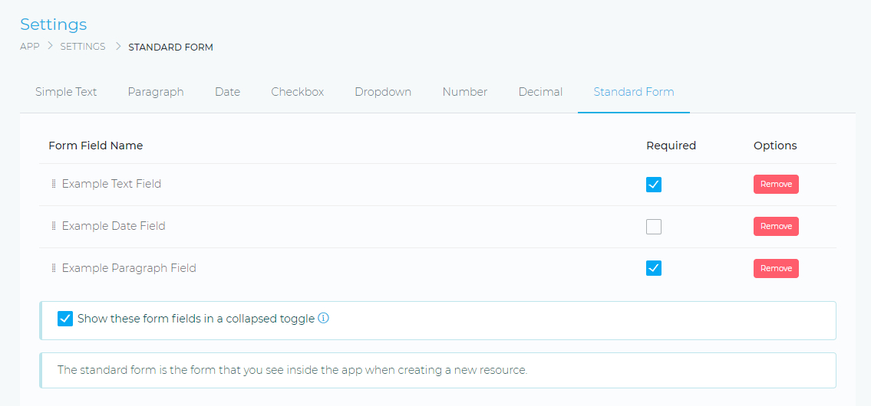Open the Paragraph tab
871x406 pixels.
[x=156, y=92]
